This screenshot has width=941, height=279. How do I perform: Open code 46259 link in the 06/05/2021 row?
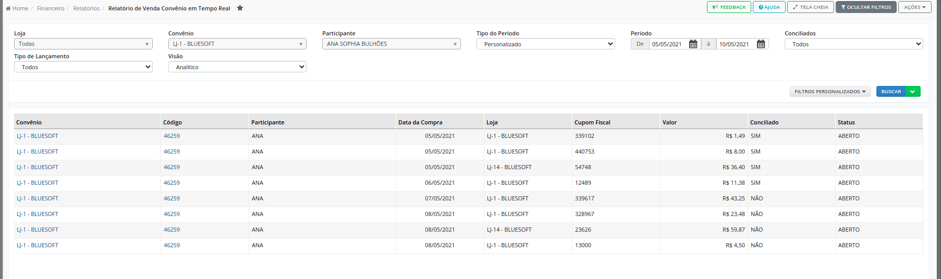click(x=172, y=183)
